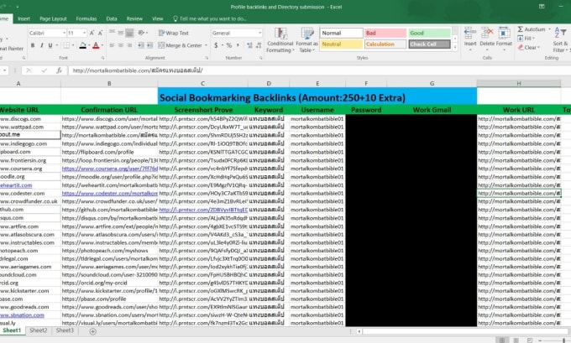The width and height of the screenshot is (571, 343).
Task: Expand the cell styles gallery More arrow
Action: 455,47
